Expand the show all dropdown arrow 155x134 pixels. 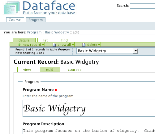pyautogui.click(x=73, y=45)
